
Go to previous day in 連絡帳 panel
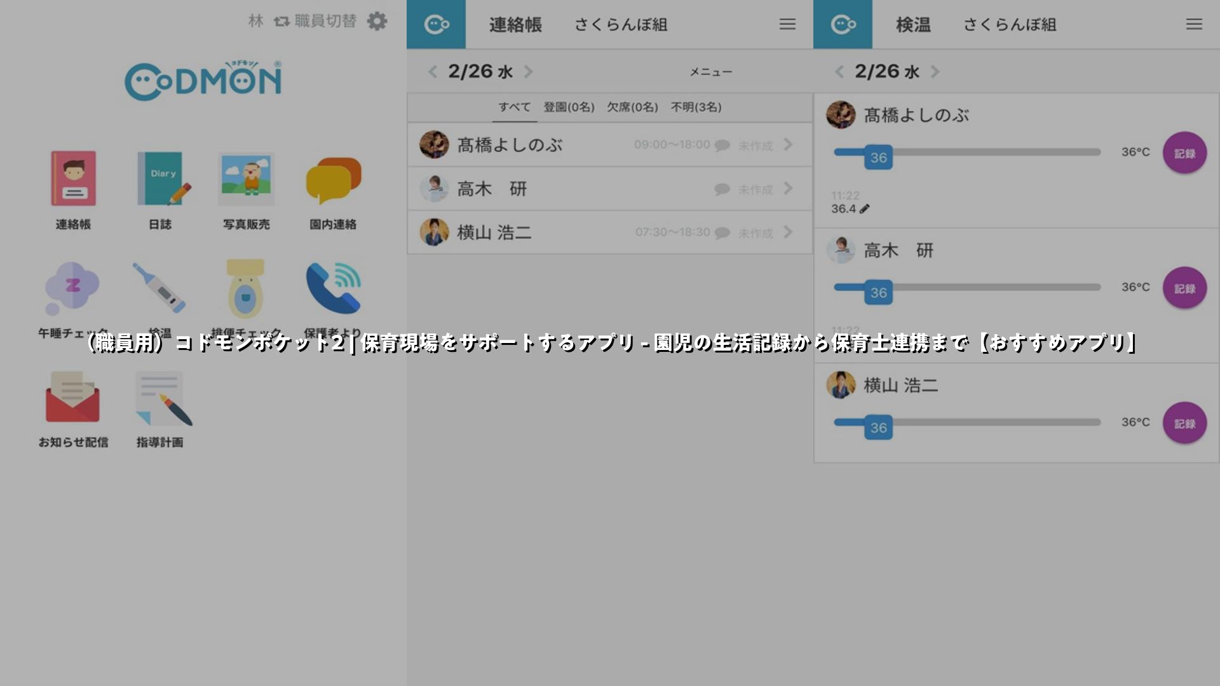click(433, 72)
